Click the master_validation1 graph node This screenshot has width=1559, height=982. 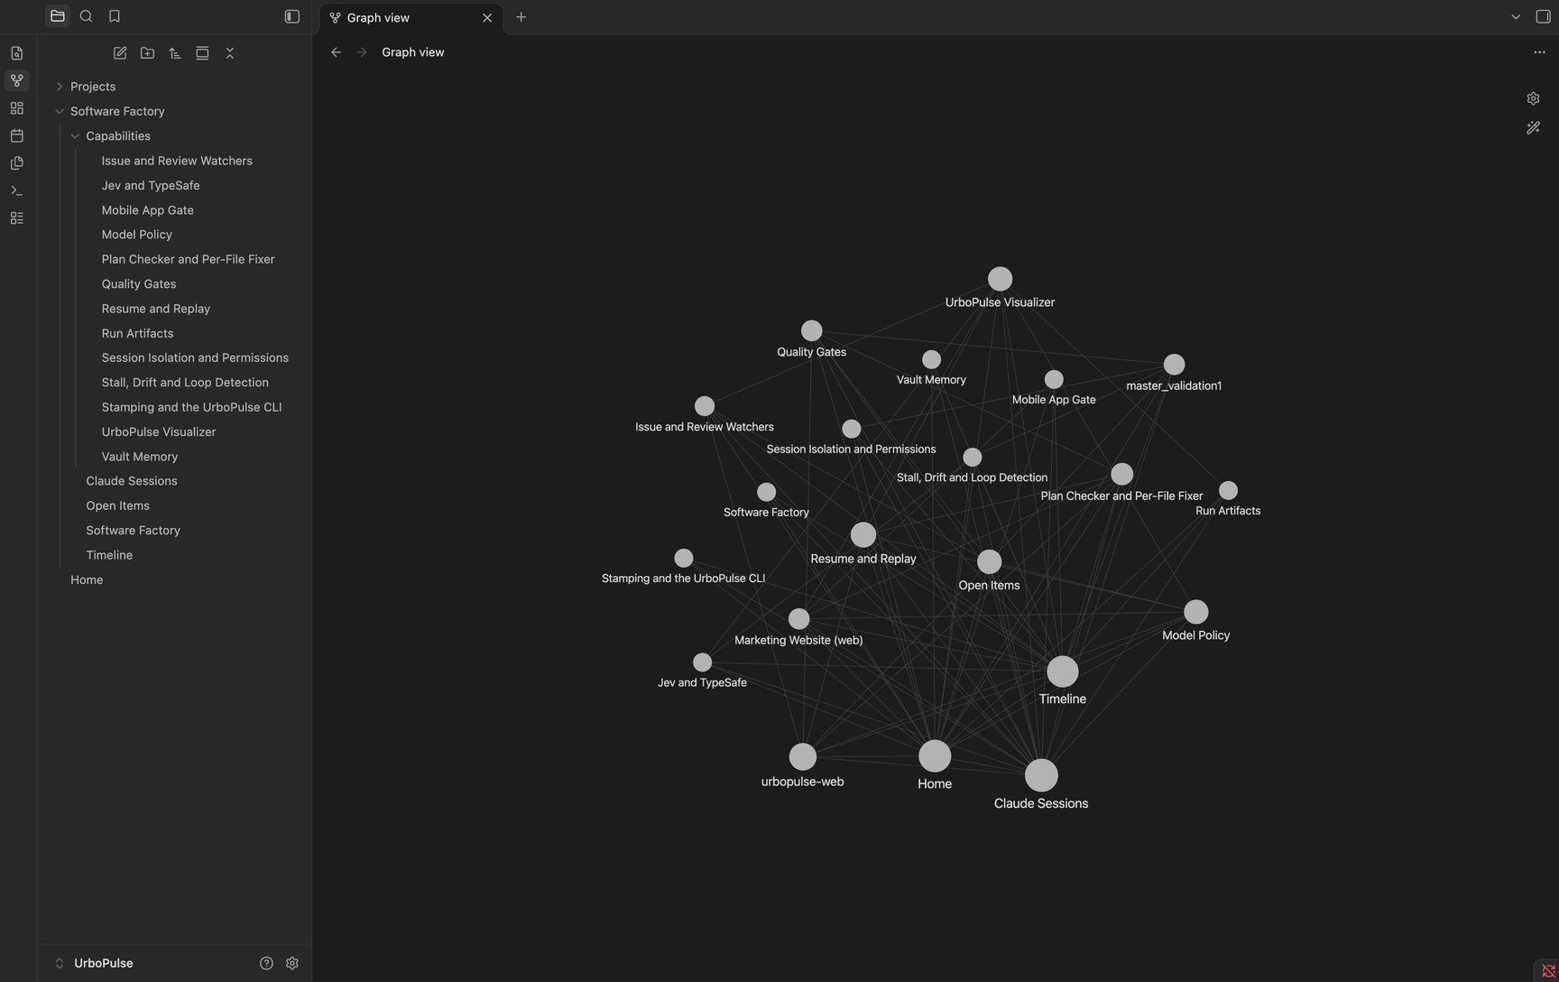[1174, 365]
